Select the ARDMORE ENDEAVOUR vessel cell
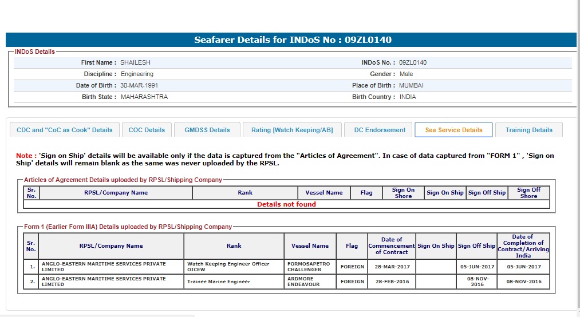 pos(309,282)
